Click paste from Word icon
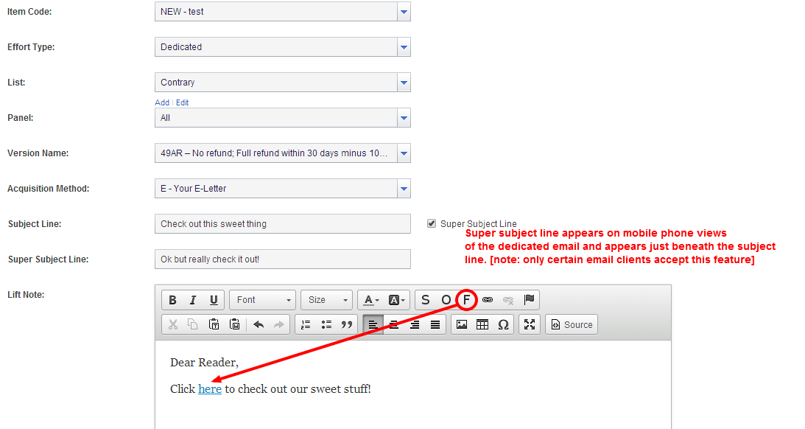805x429 pixels. pos(235,325)
